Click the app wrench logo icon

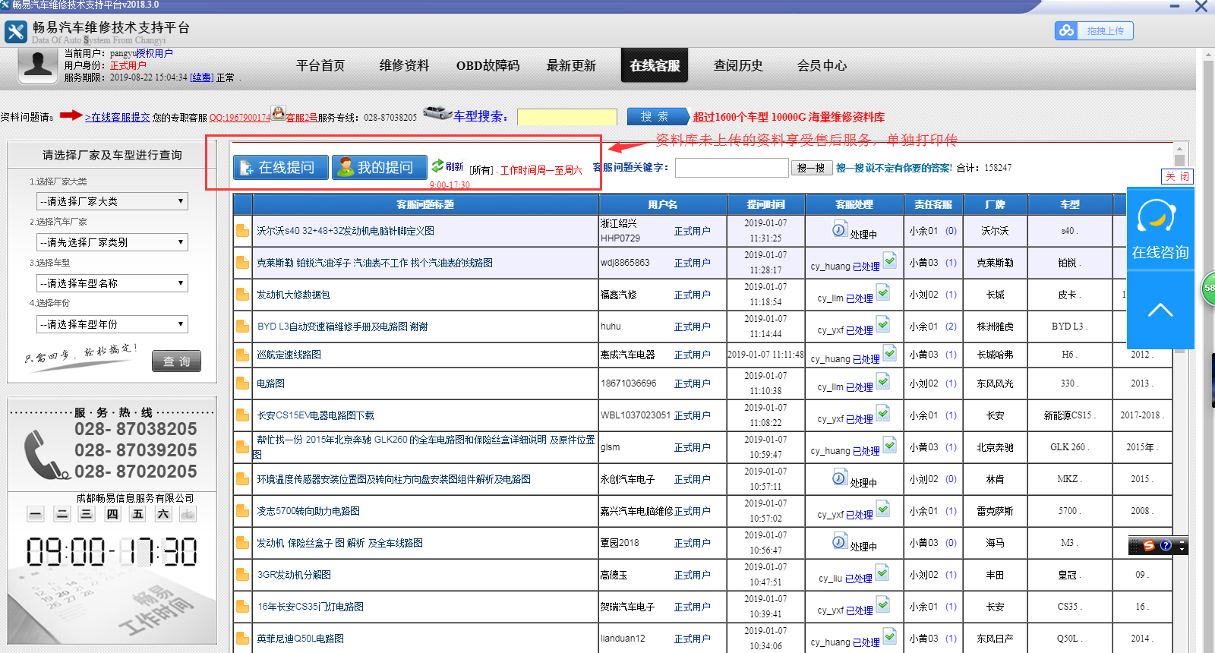pos(15,32)
